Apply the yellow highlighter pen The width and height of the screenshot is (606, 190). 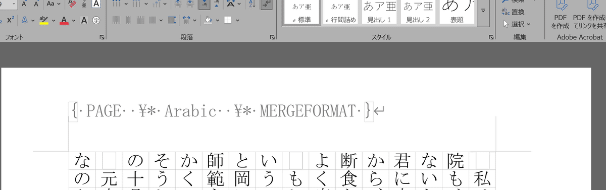44,21
